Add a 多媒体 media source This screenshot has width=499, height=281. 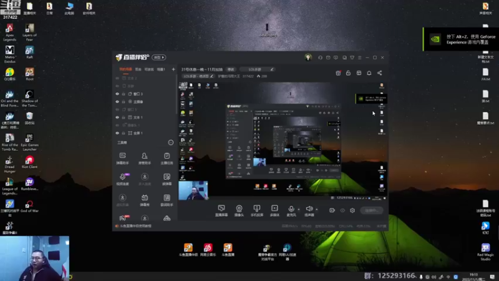[x=274, y=210]
